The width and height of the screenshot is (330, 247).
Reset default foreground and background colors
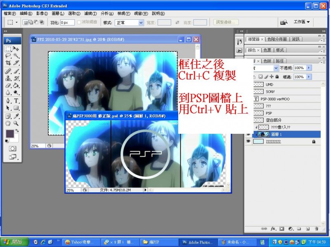pos(7,141)
